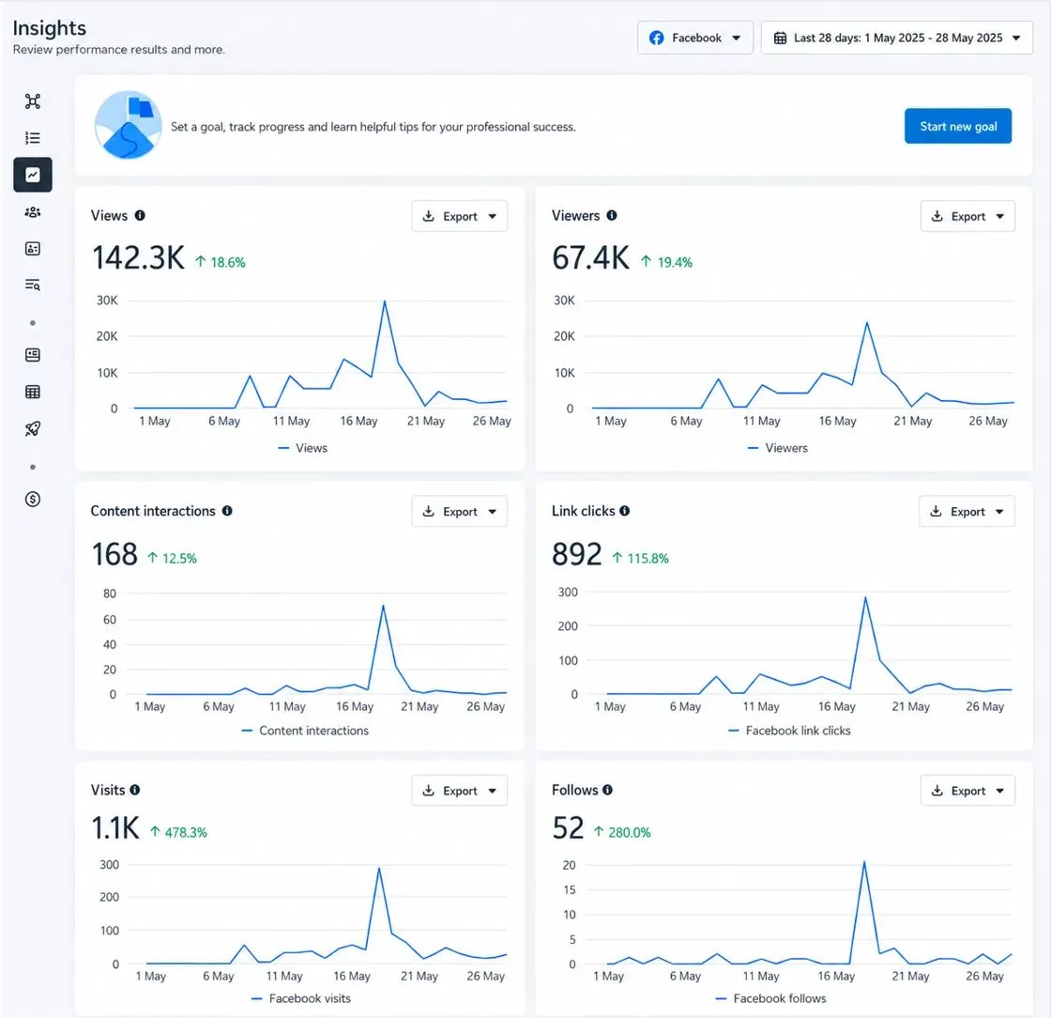Open the news feed icon in sidebar
Viewport: 1051px width, 1018px height.
tap(32, 355)
